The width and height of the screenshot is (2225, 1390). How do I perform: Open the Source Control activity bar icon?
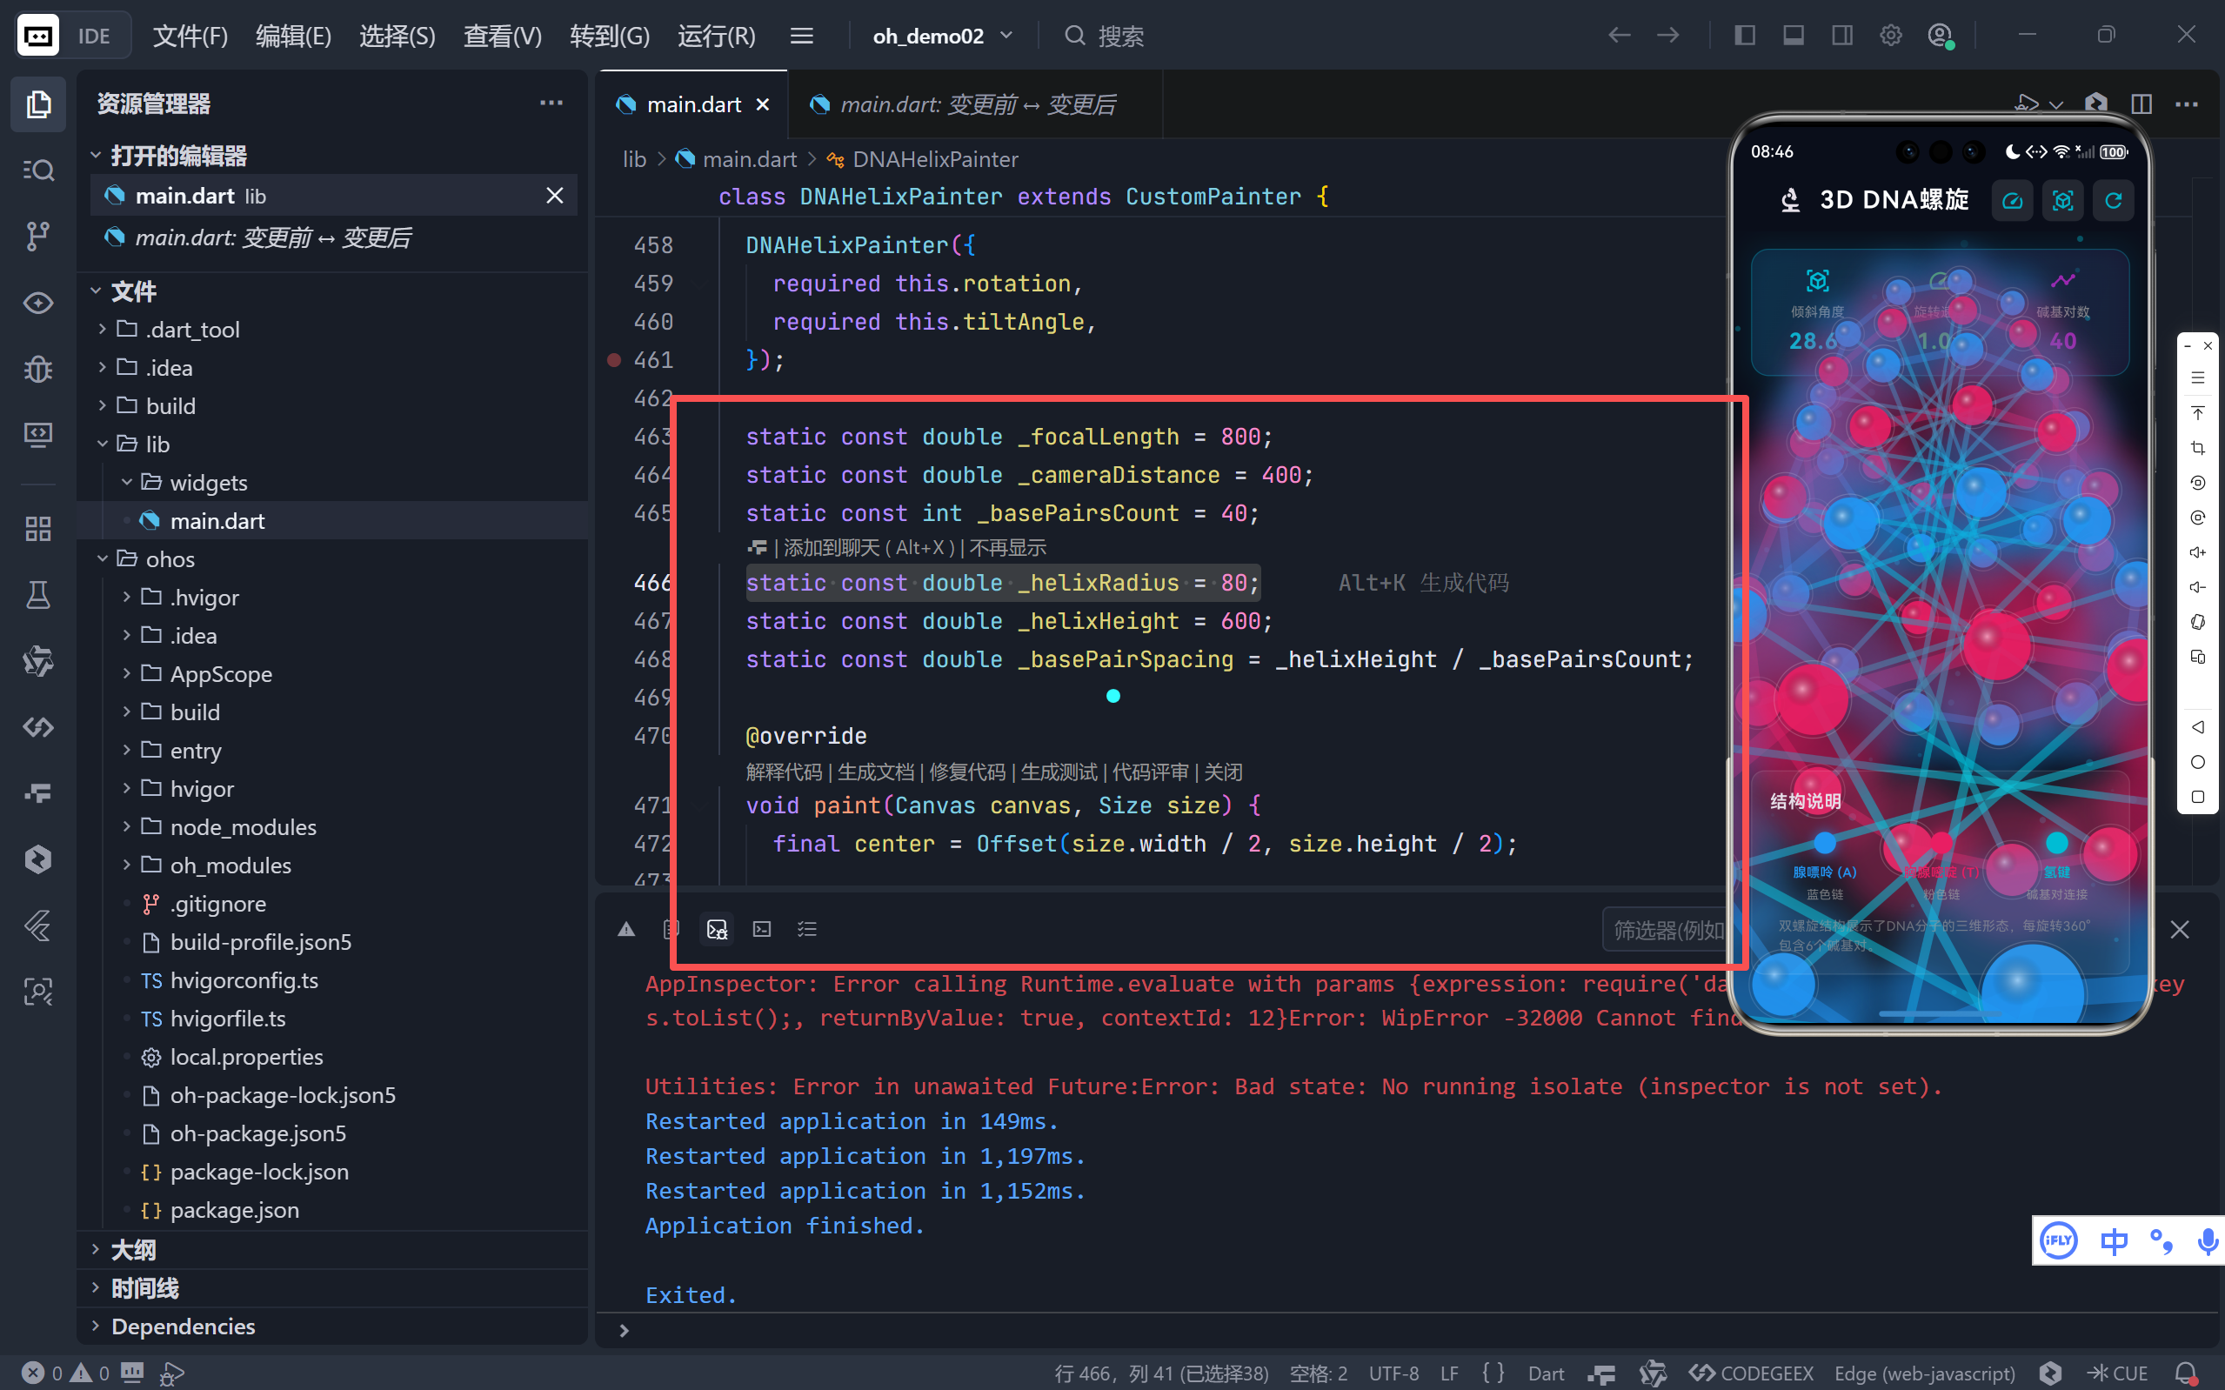coord(37,236)
